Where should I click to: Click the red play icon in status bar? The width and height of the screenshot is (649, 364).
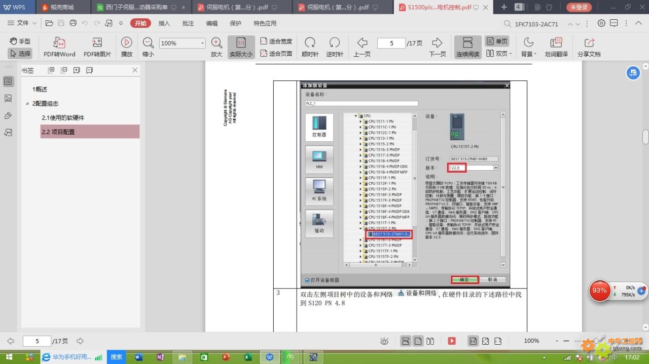[452, 341]
